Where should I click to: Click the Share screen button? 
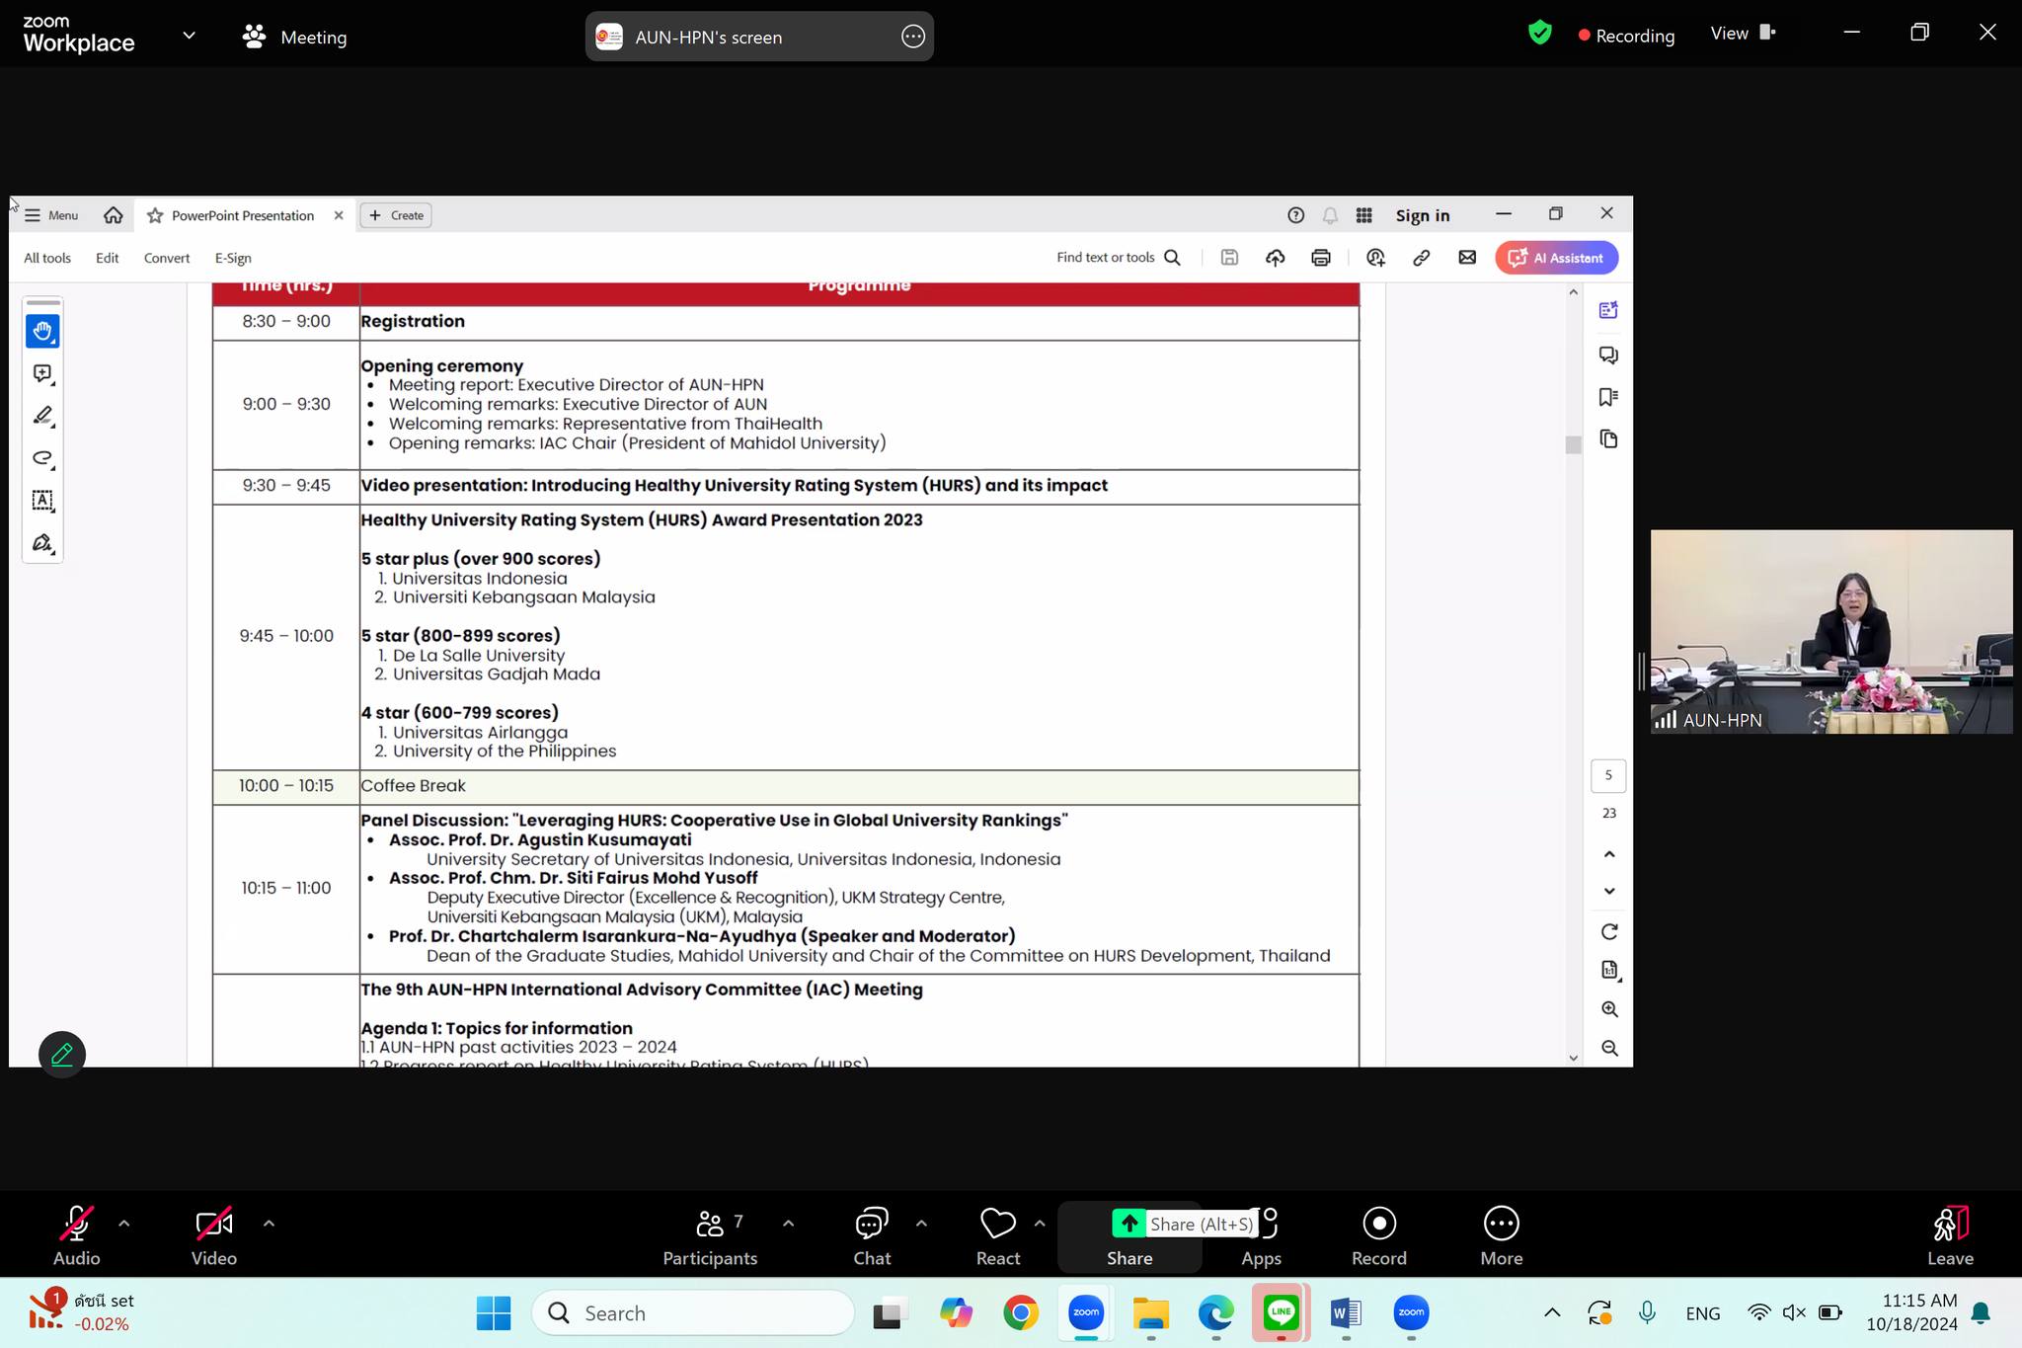(x=1129, y=1235)
